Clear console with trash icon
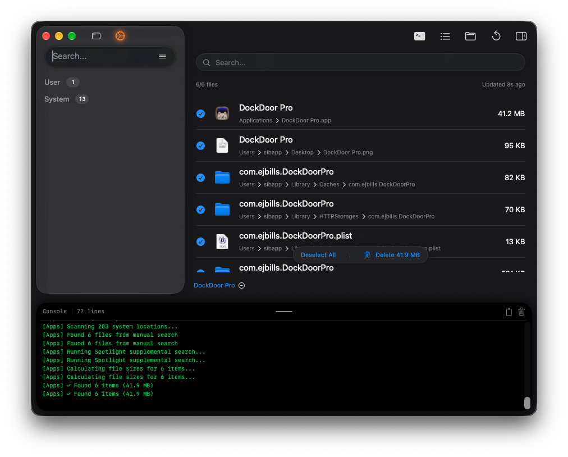This screenshot has height=457, width=568. click(x=521, y=312)
